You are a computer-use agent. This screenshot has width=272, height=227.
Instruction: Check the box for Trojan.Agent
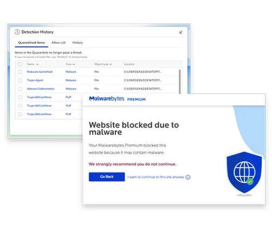point(20,80)
